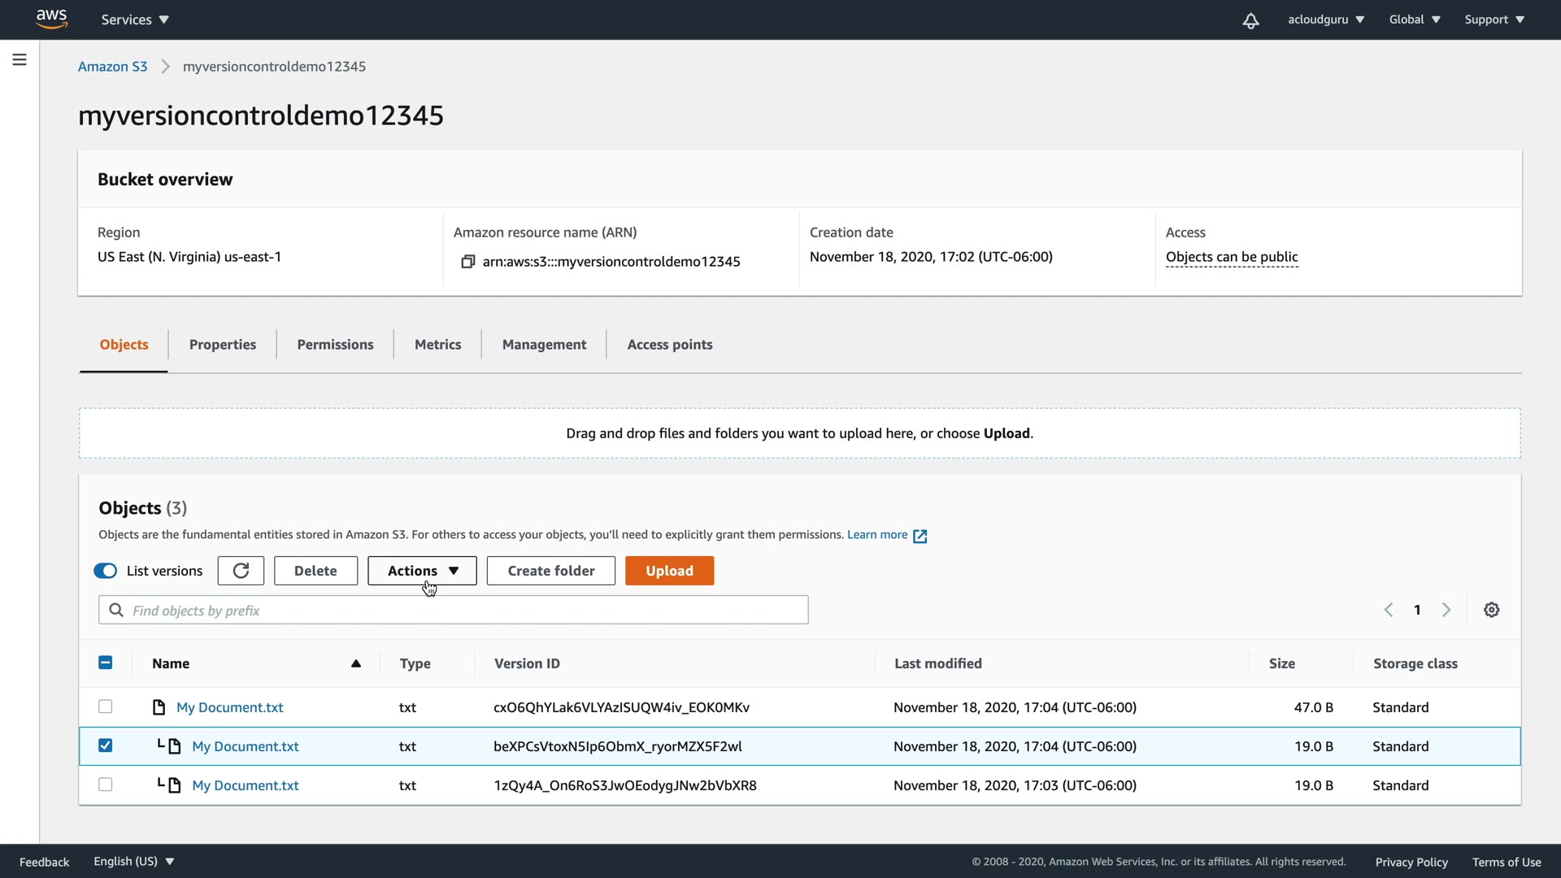Click the refresh objects button
The image size is (1561, 878).
point(241,571)
